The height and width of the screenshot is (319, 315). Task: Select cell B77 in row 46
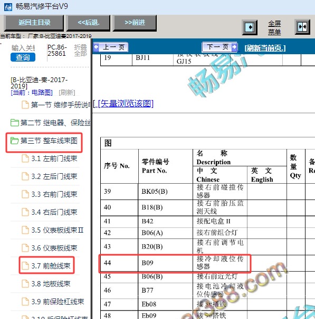(x=165, y=291)
